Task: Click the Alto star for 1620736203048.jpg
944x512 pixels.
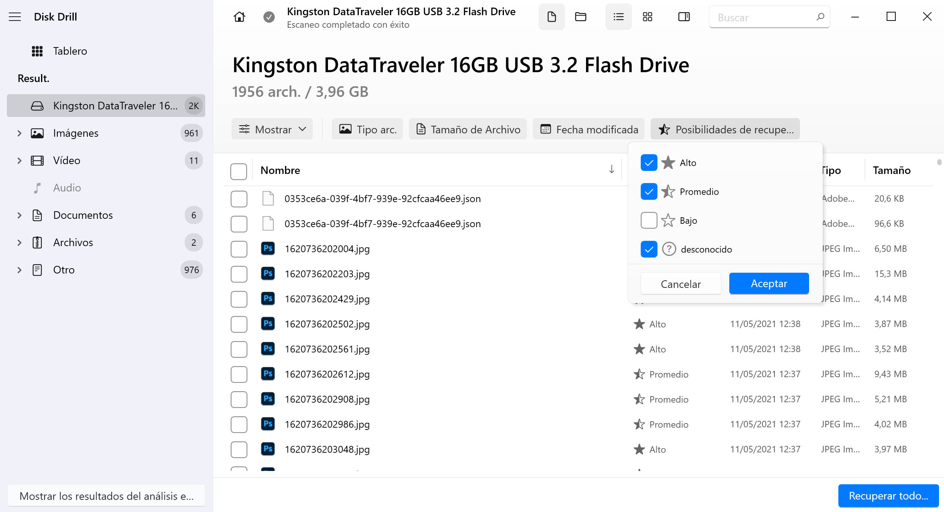Action: [x=639, y=449]
